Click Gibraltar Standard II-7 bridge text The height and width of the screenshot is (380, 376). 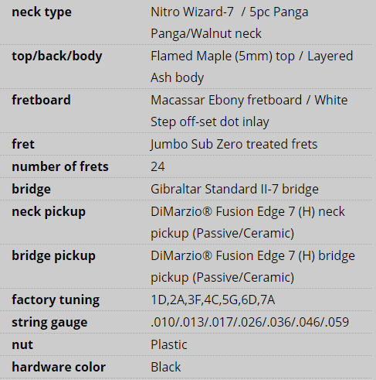[x=235, y=189]
